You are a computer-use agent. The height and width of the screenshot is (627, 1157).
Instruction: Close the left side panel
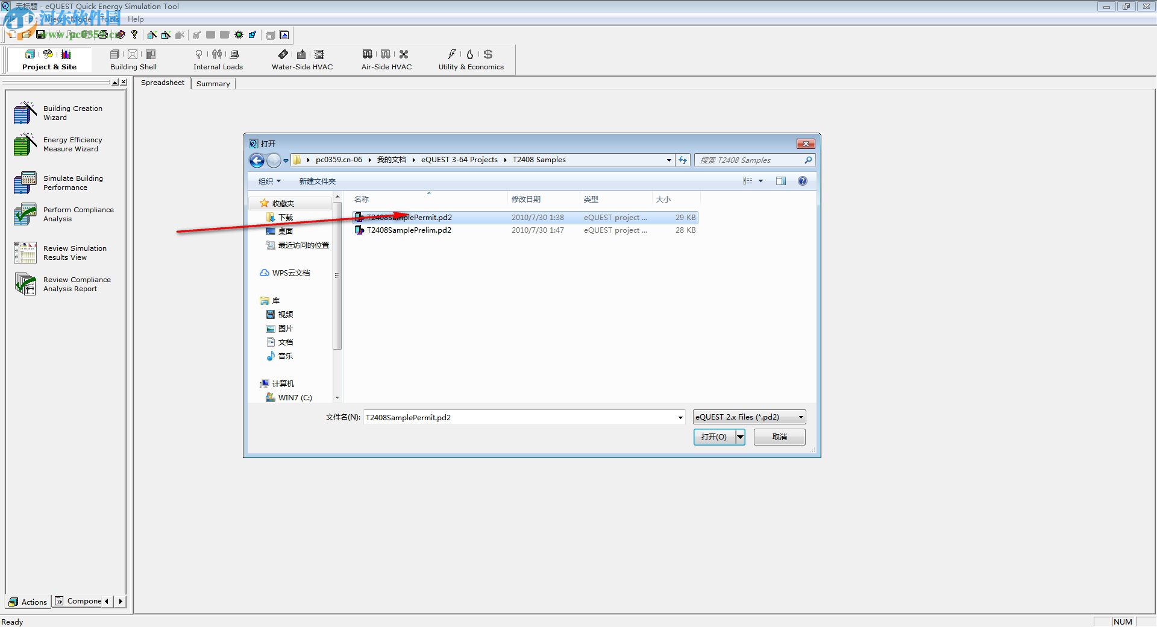pyautogui.click(x=124, y=82)
